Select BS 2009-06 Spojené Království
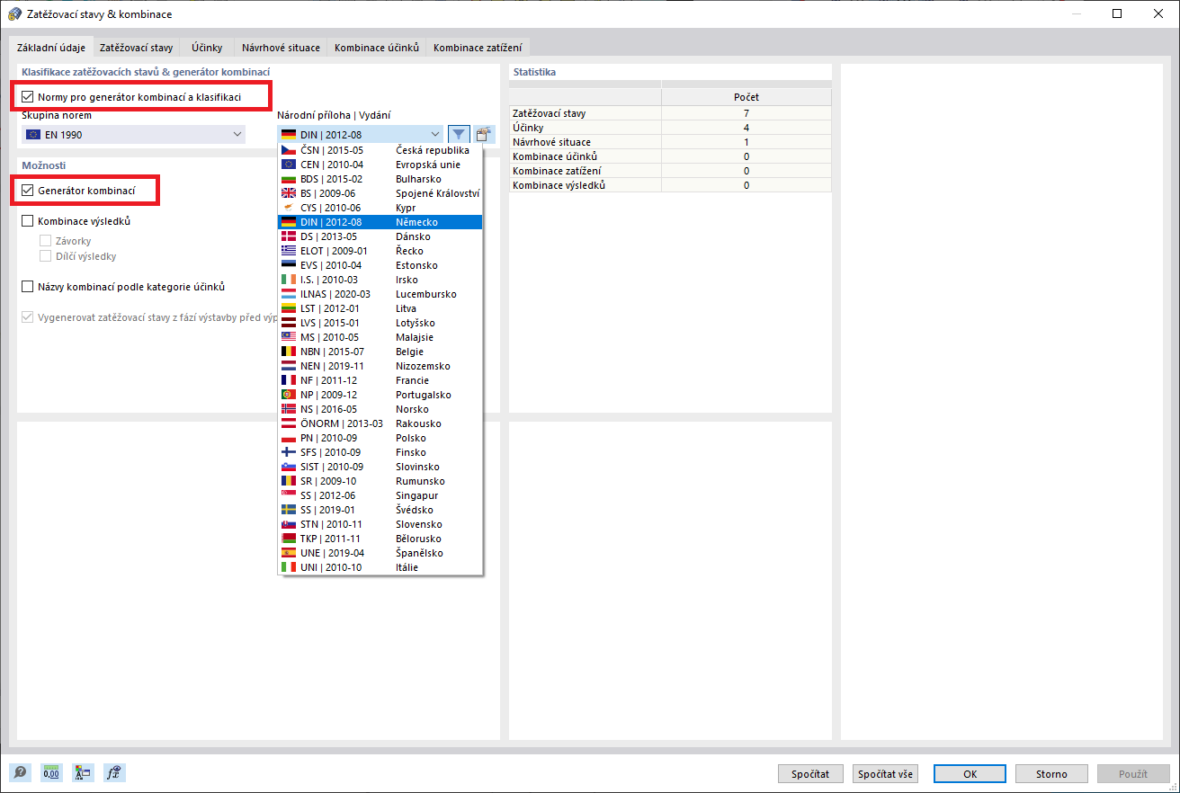This screenshot has width=1180, height=793. pyautogui.click(x=380, y=193)
